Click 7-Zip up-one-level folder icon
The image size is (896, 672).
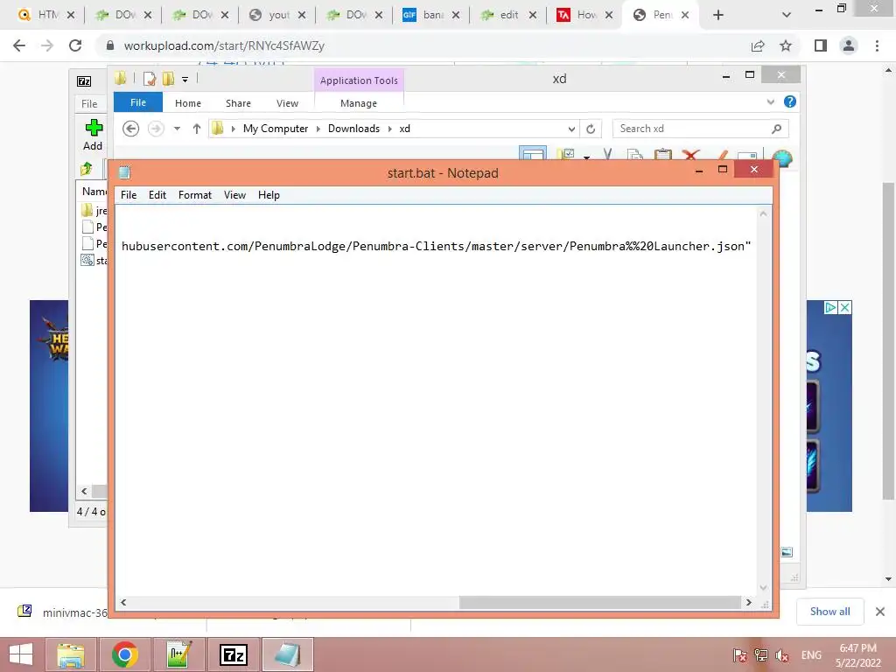[x=87, y=169]
